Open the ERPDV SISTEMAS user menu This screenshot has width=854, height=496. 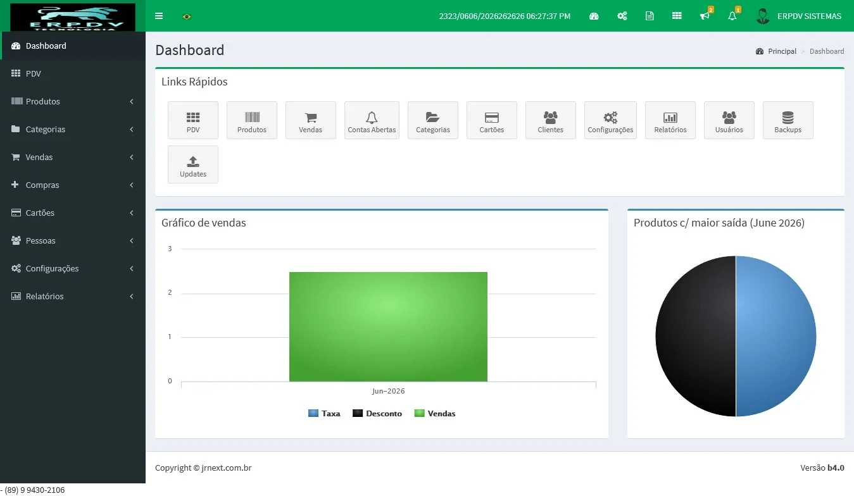[799, 16]
